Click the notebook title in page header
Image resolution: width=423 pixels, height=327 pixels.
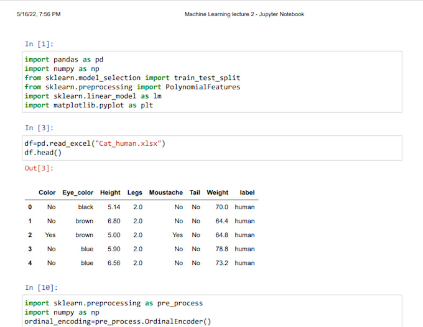coord(244,14)
